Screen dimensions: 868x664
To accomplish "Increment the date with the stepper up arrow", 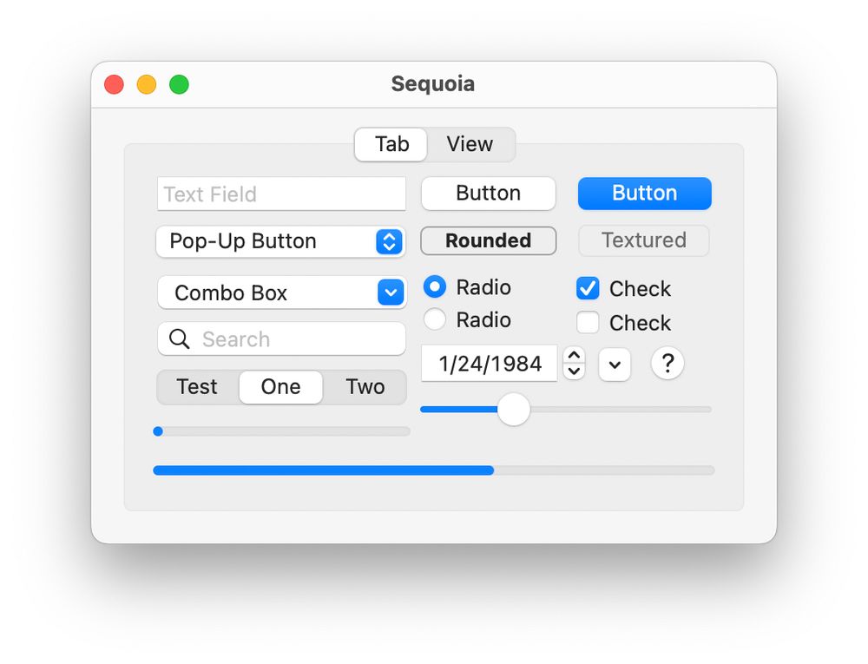I will click(574, 356).
